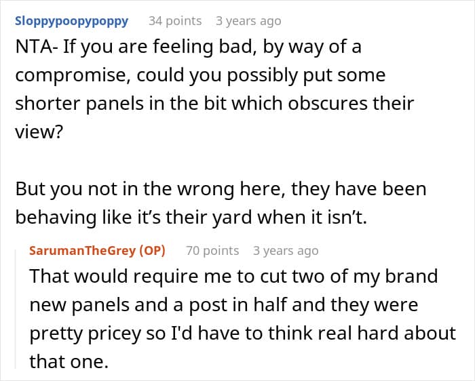Click the 34 points score

(175, 21)
